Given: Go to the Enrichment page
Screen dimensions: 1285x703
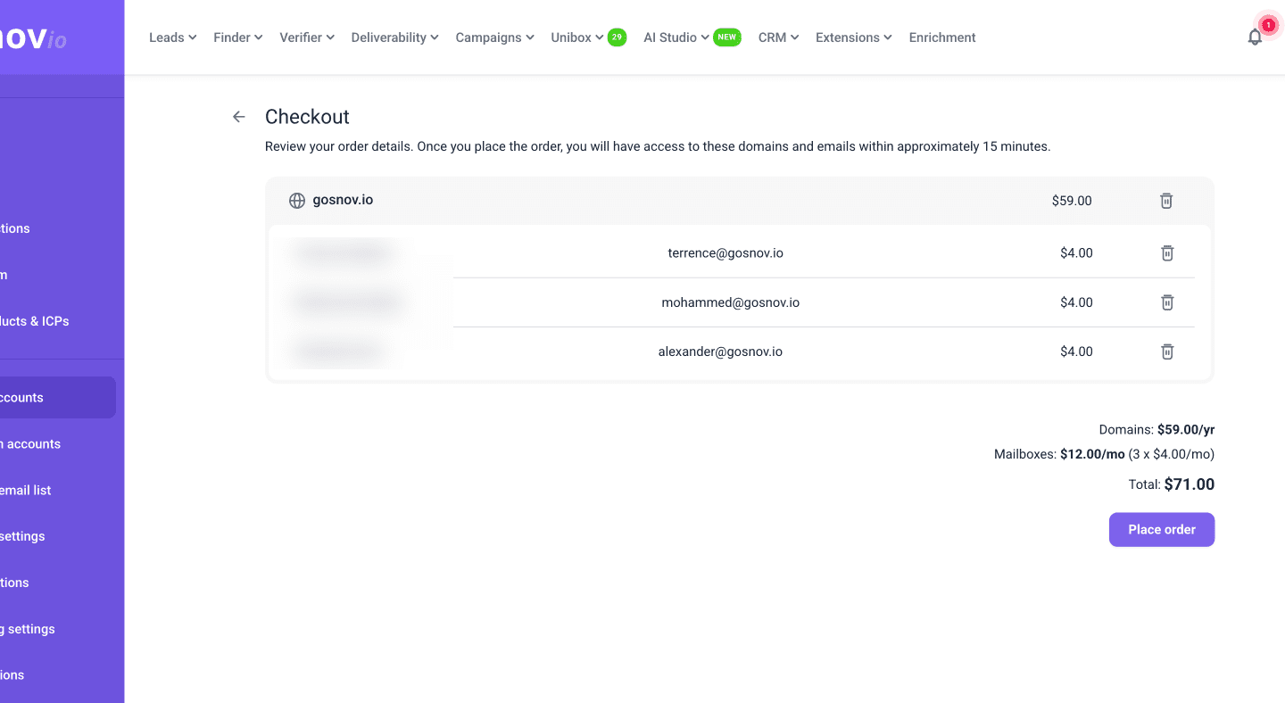Looking at the screenshot, I should point(941,37).
